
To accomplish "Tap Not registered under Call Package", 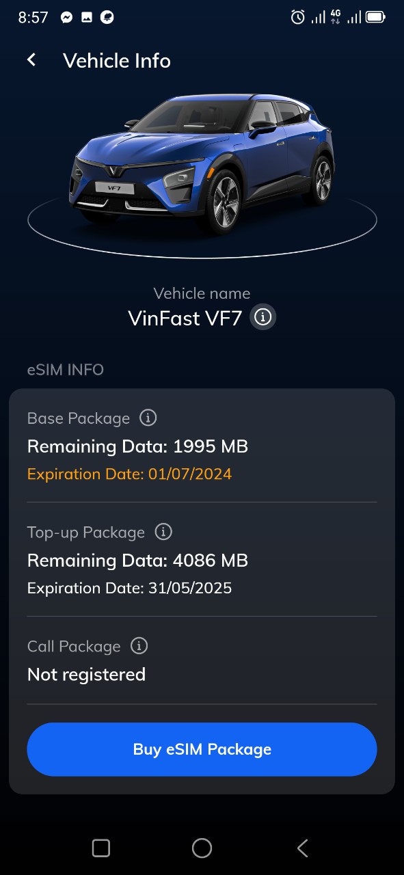I will [x=86, y=674].
